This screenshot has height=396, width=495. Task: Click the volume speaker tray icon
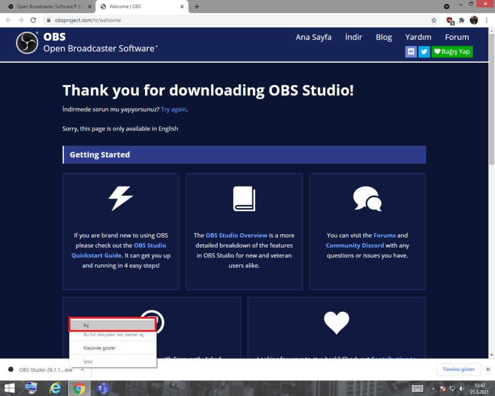point(461,389)
